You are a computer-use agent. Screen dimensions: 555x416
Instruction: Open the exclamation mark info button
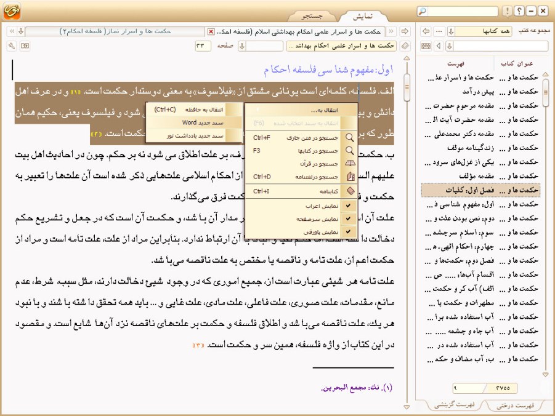[x=507, y=11]
